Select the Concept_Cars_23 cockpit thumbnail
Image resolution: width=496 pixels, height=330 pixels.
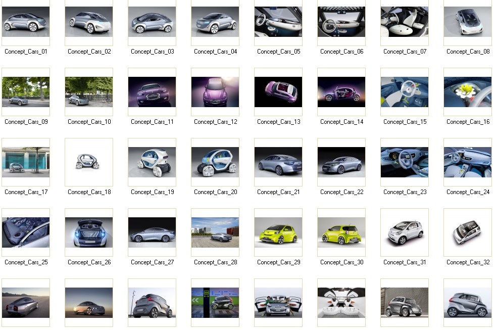[x=405, y=162]
